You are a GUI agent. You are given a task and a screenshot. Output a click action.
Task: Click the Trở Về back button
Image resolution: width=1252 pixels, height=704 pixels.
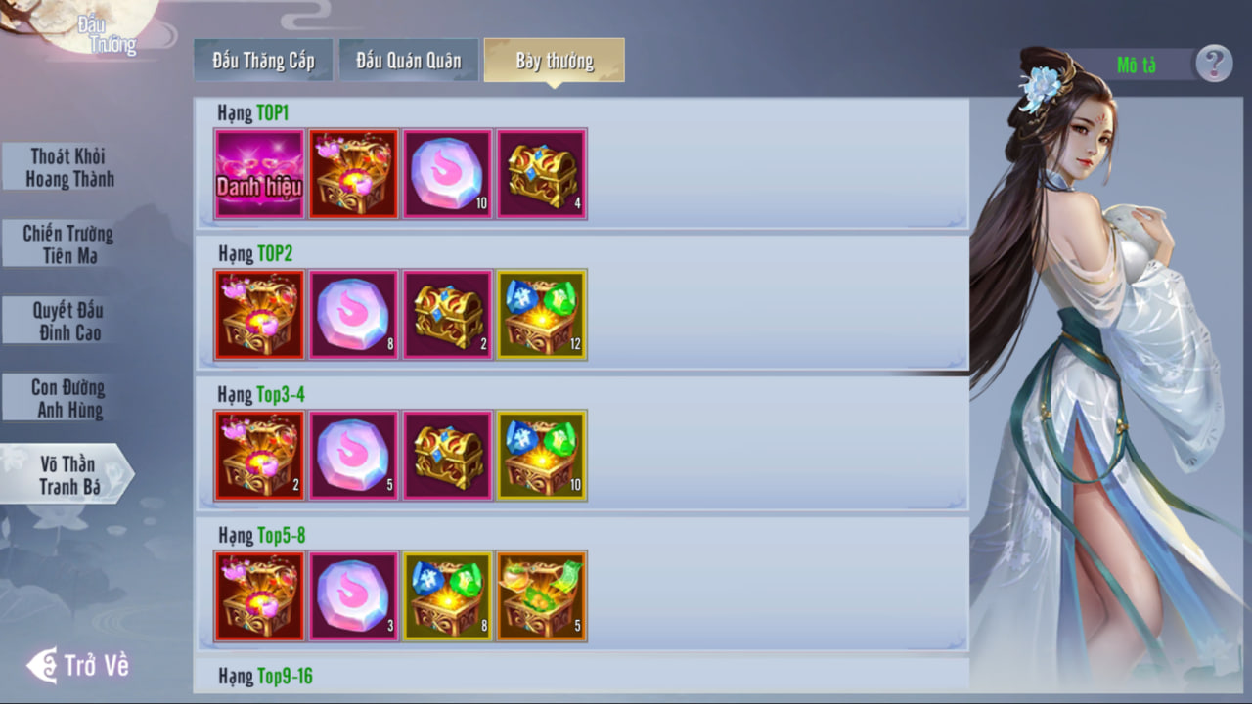pos(78,666)
